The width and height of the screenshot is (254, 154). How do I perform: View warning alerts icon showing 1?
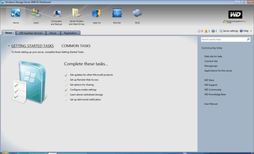pos(206,31)
